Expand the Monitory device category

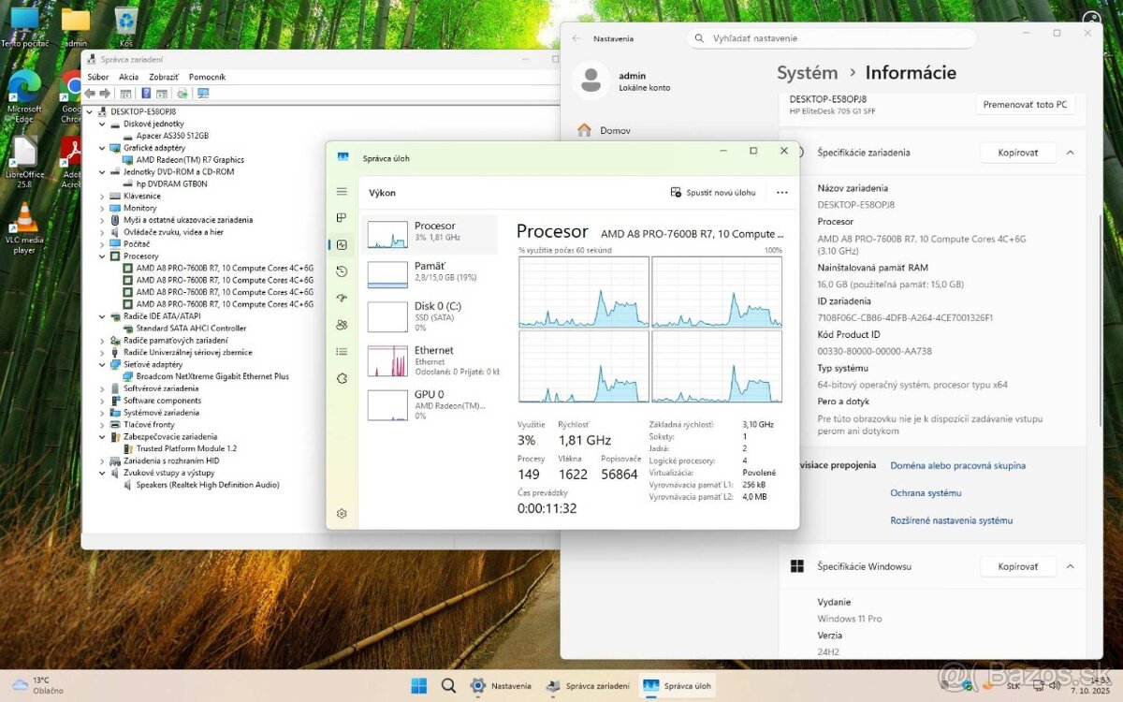tap(103, 208)
